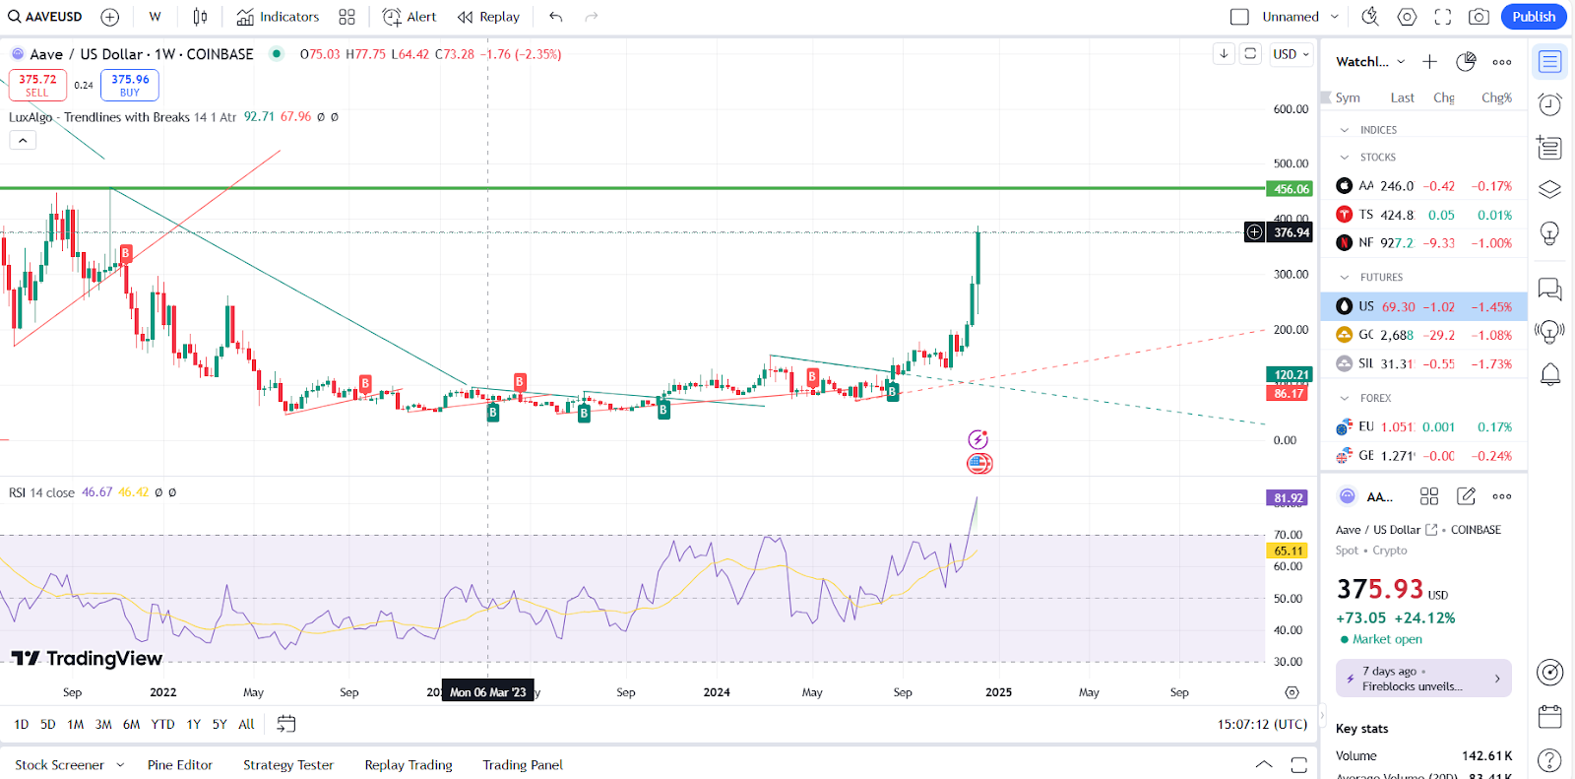This screenshot has height=779, width=1575.
Task: Redo the last chart action
Action: pos(592,17)
